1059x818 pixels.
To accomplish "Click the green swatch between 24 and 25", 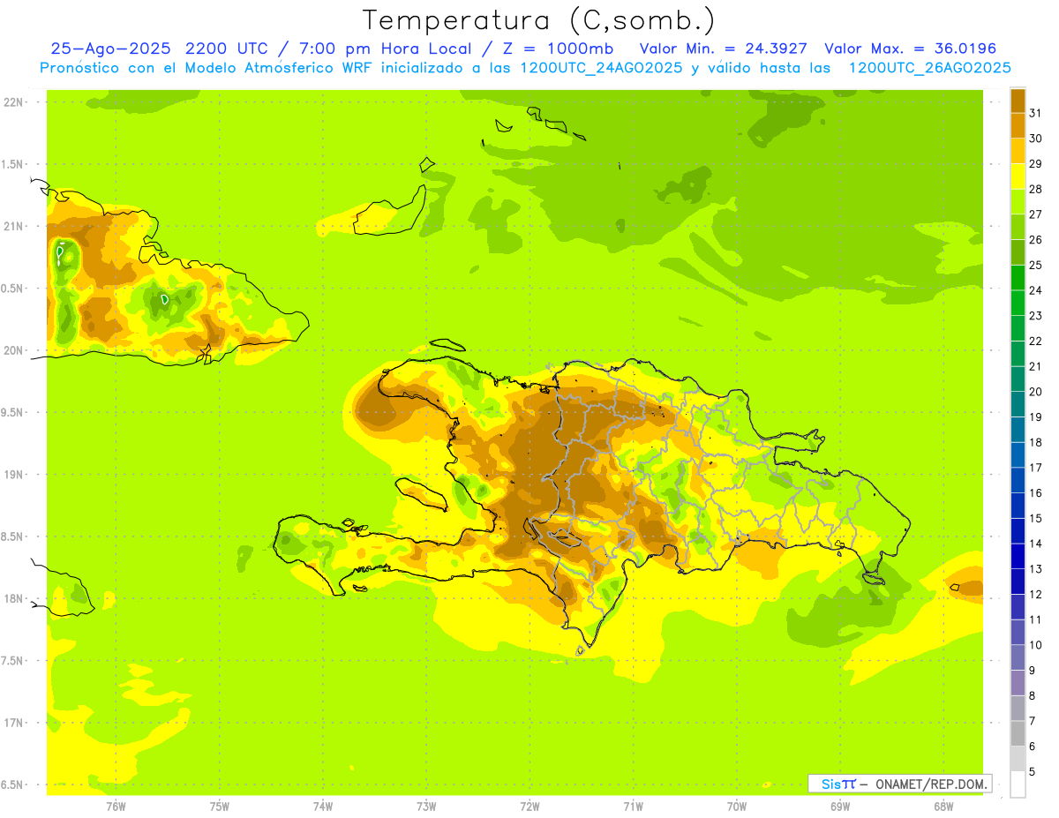I will tap(1018, 278).
